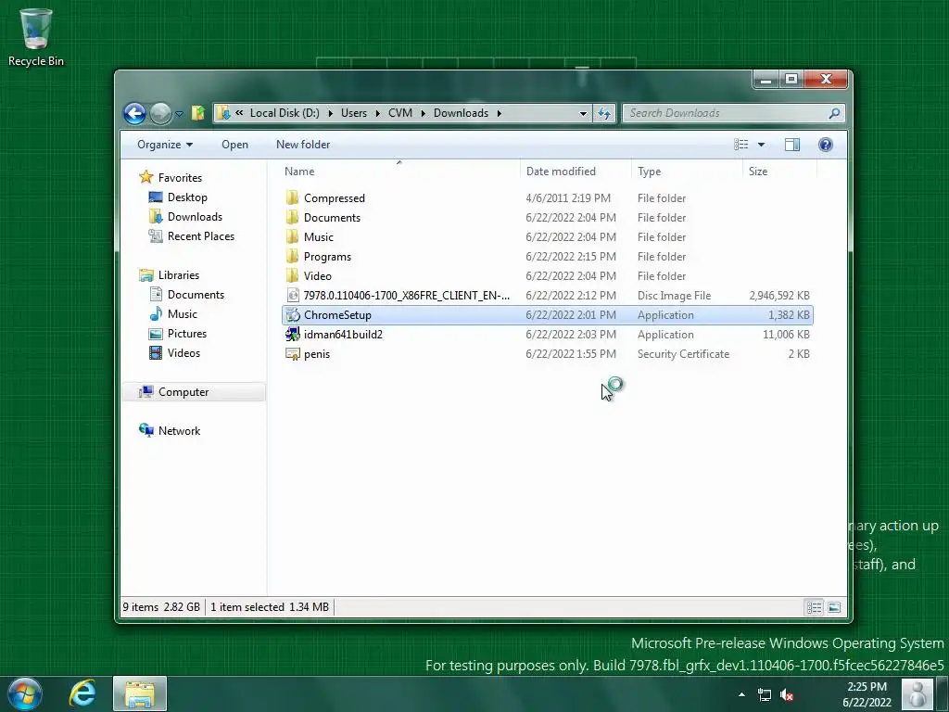Select the idman641build2 application
This screenshot has height=712, width=949.
click(x=547, y=334)
